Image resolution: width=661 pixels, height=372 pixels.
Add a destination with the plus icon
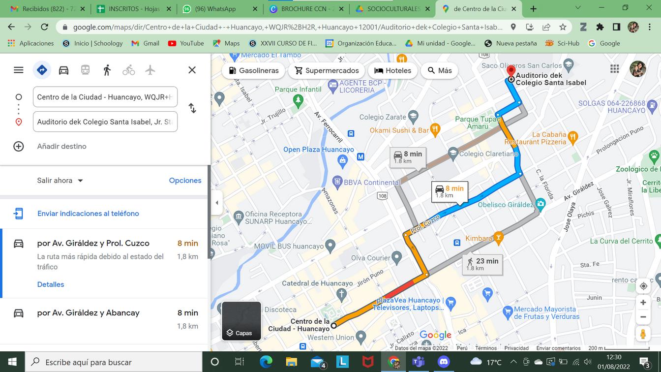[x=19, y=146]
